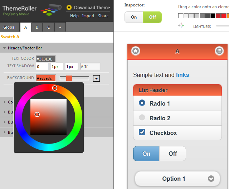
Task: Click the lightness crosshair icon
Action: [x=181, y=25]
